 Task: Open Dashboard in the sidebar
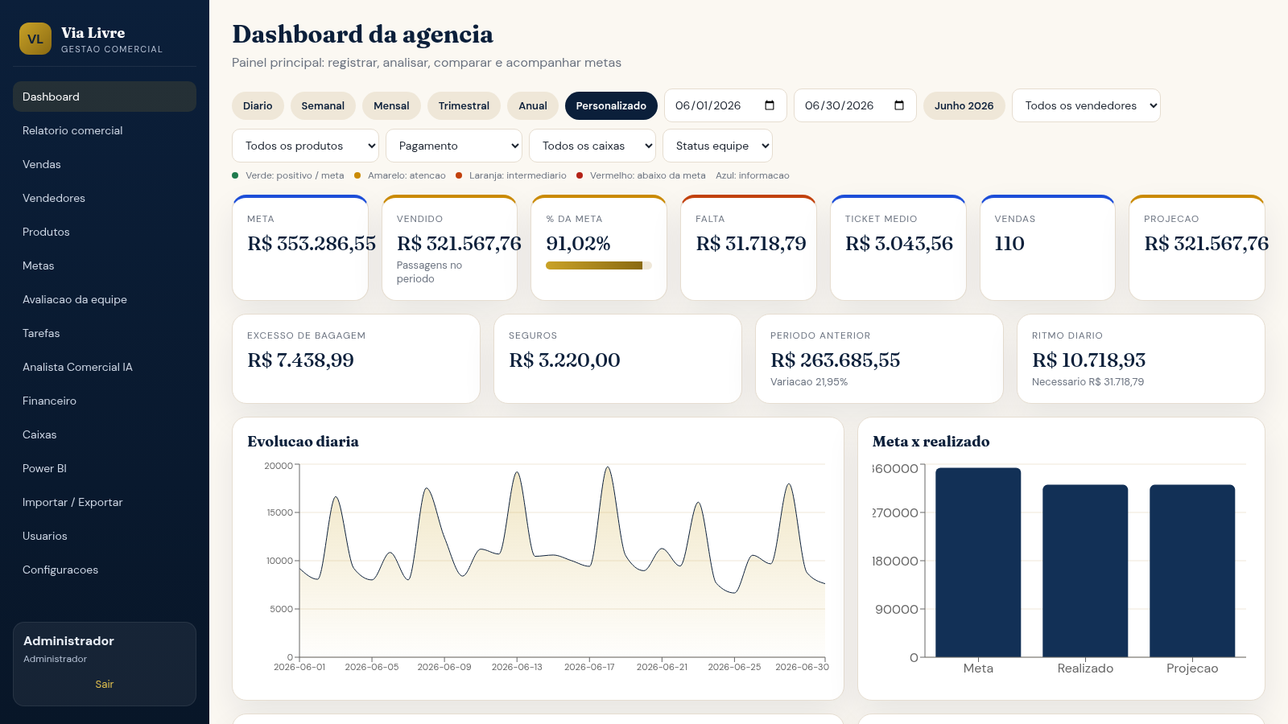105,97
